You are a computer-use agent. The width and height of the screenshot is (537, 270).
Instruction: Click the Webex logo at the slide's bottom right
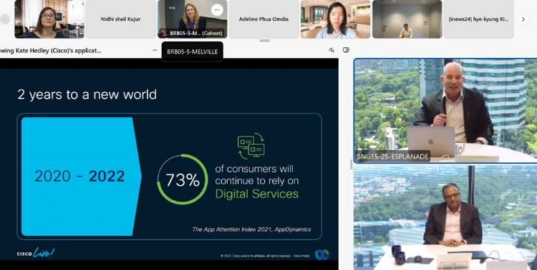point(322,254)
